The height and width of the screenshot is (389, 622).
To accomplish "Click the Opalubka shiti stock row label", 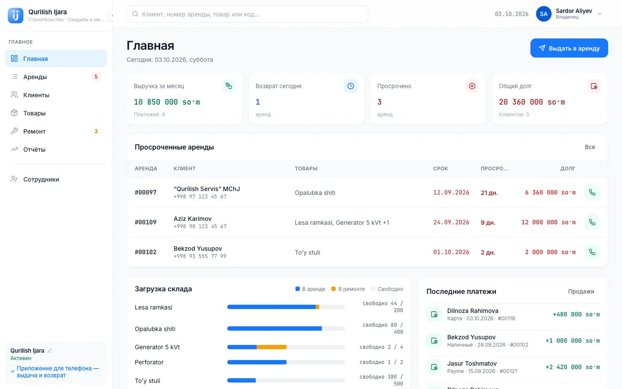I will [155, 329].
